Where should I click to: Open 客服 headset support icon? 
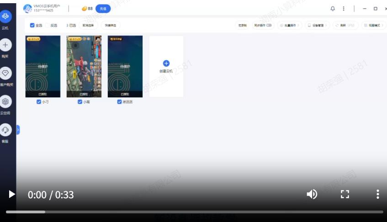[5, 130]
